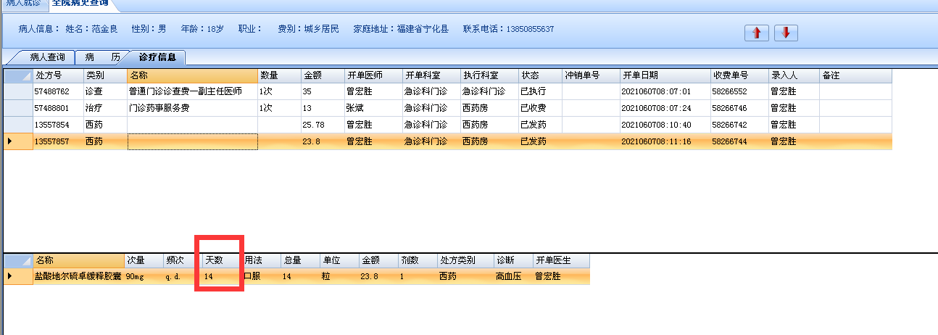The width and height of the screenshot is (938, 335).
Task: Click the 已收费 status cell
Action: click(x=540, y=108)
